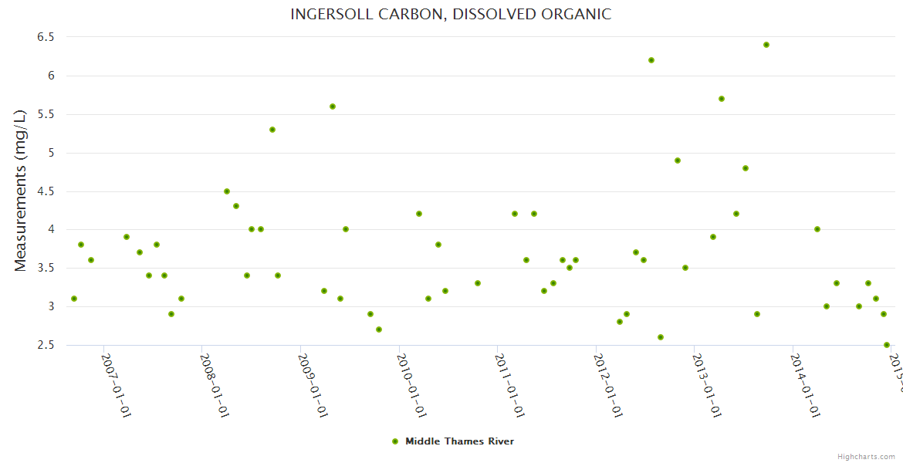Click the Measurements (mg/L) y-axis title
903x463 pixels.
point(21,191)
